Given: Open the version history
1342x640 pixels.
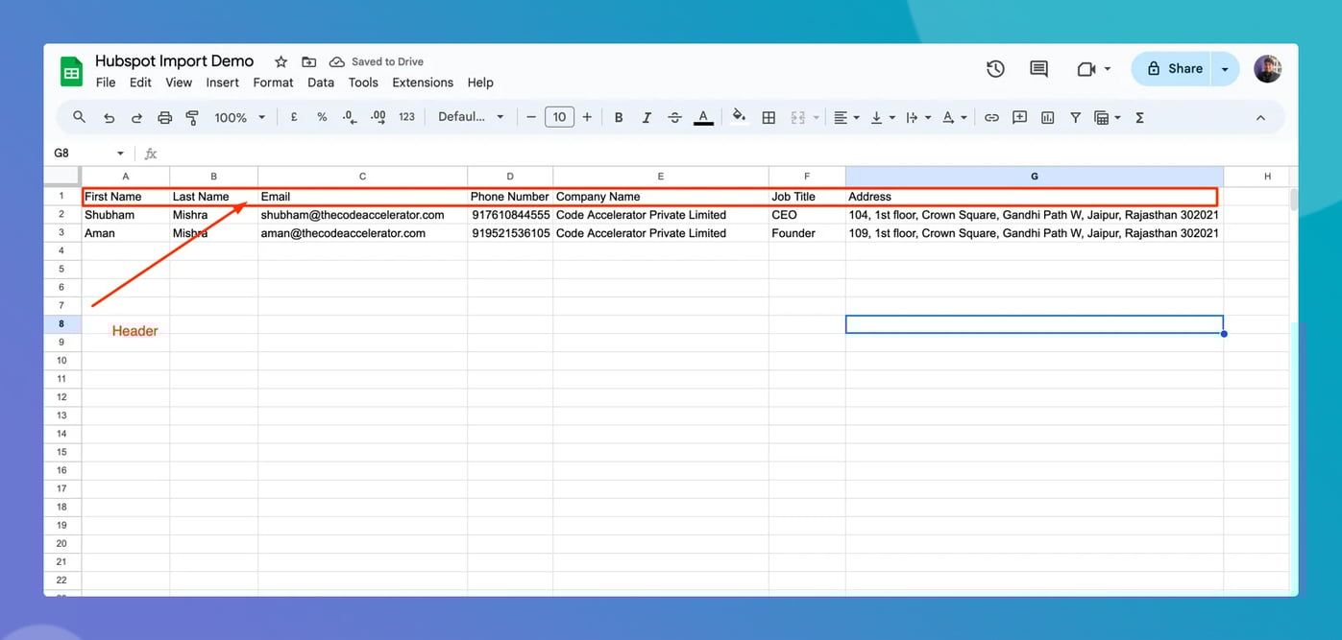Looking at the screenshot, I should click(995, 68).
